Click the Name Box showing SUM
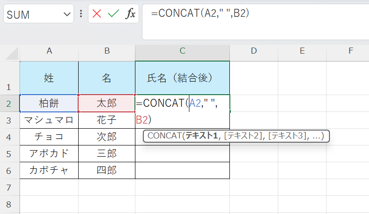 [33, 14]
